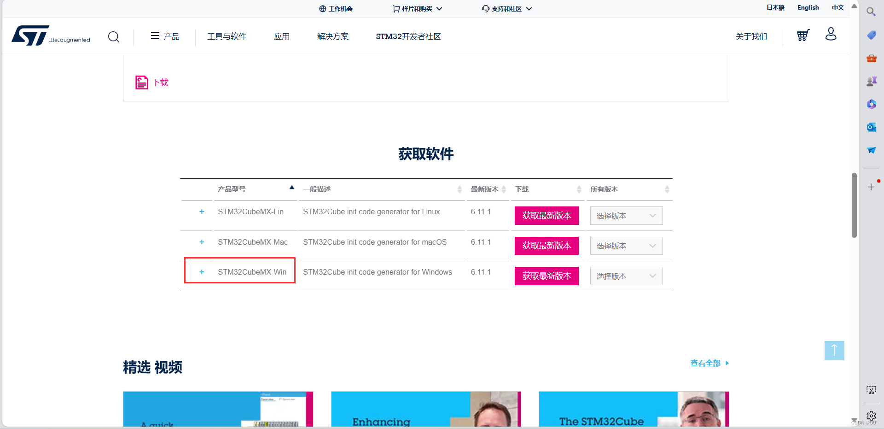Click the STM32CubeMX-Lin product name
This screenshot has width=884, height=429.
pyautogui.click(x=250, y=212)
